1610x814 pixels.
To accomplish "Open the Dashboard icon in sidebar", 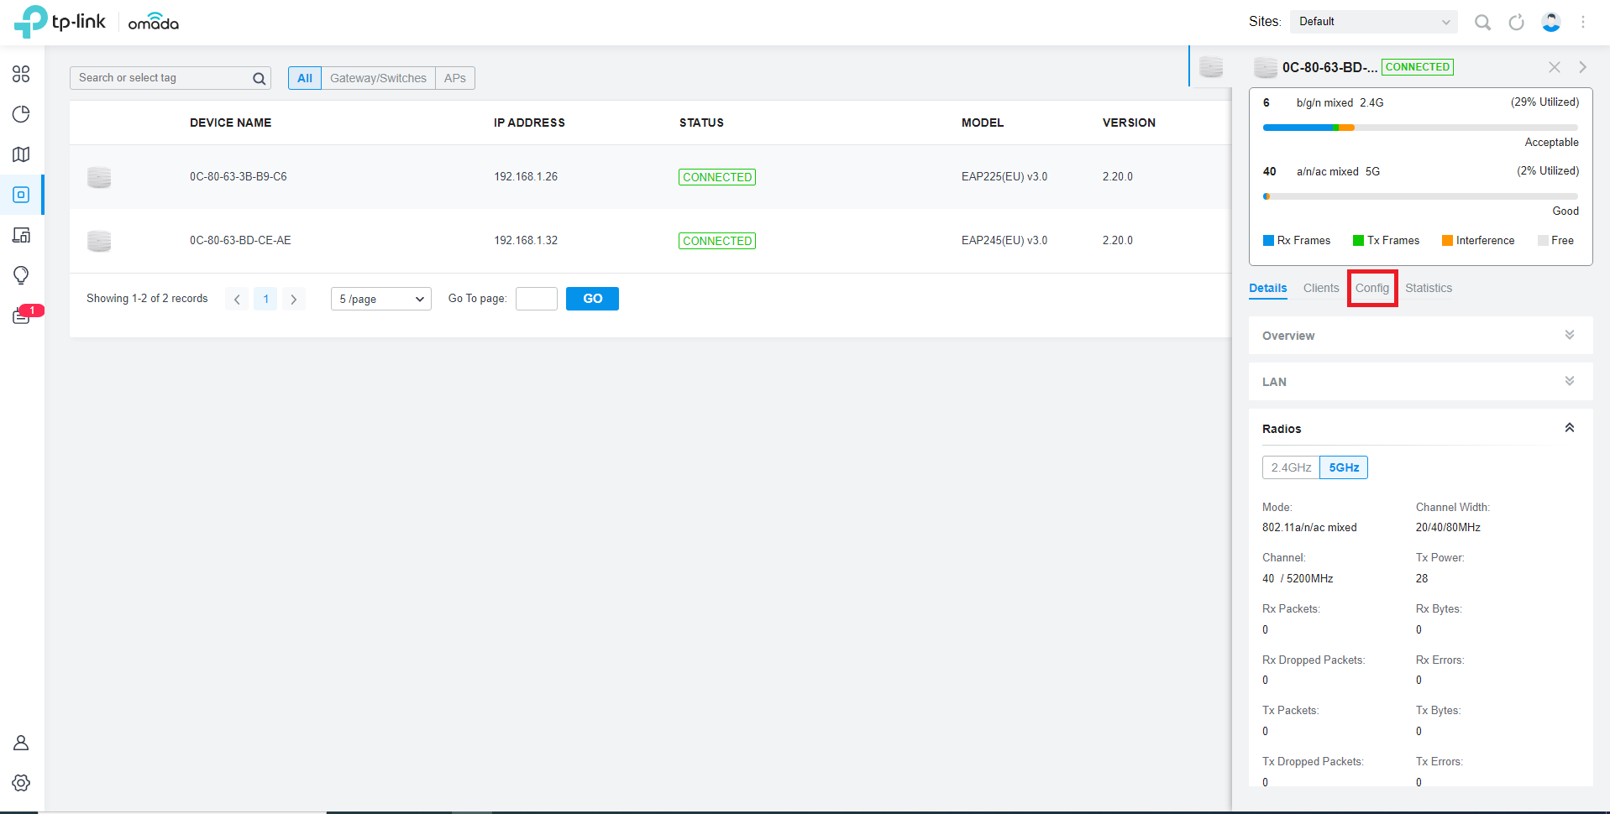I will pos(21,74).
